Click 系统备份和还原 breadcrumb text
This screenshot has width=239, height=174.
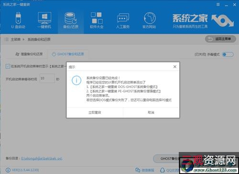(x=39, y=40)
